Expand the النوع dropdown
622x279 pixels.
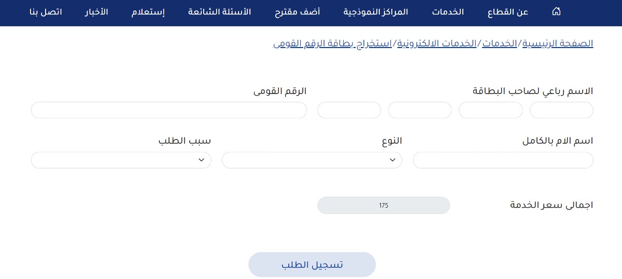point(312,160)
